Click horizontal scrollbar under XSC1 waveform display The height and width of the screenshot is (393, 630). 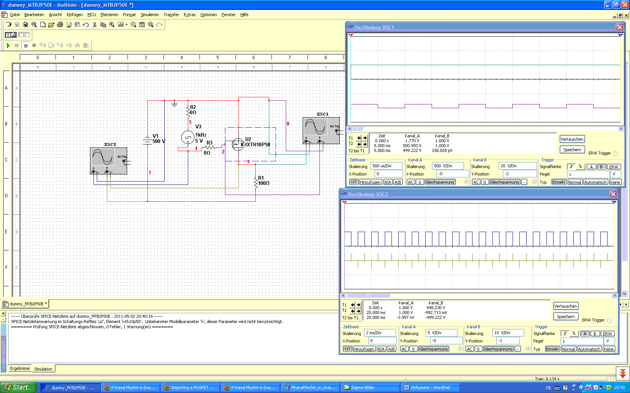485,129
